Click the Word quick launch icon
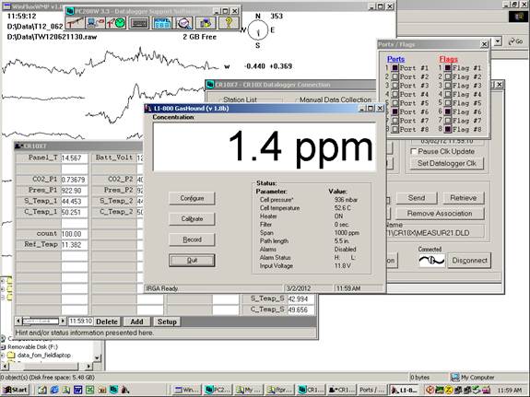The image size is (530, 397). pos(77,390)
